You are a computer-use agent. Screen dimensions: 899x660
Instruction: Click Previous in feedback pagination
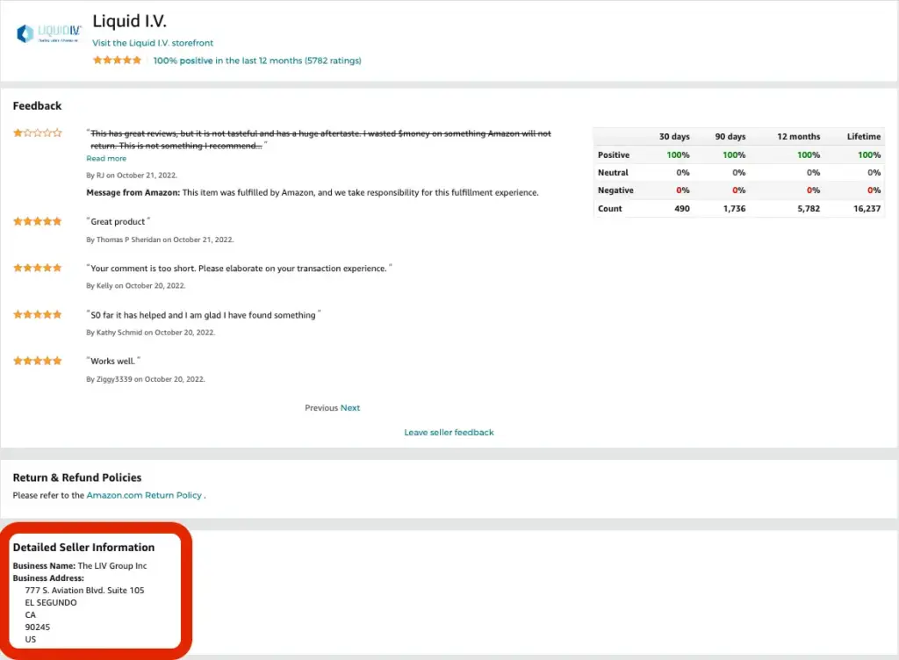(x=321, y=408)
